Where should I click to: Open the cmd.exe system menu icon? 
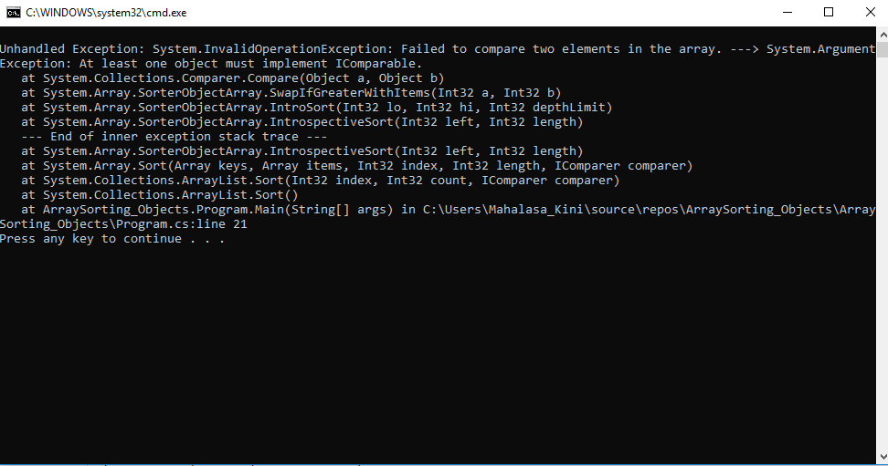click(13, 13)
